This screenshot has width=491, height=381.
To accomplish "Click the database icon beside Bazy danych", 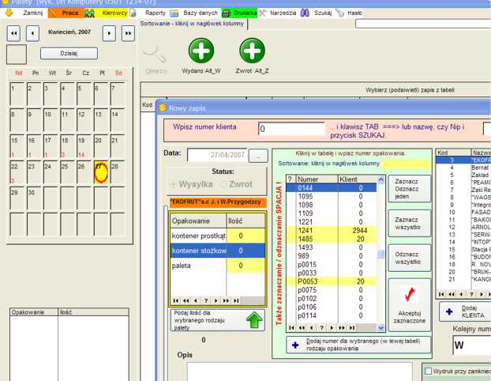I will tap(174, 13).
